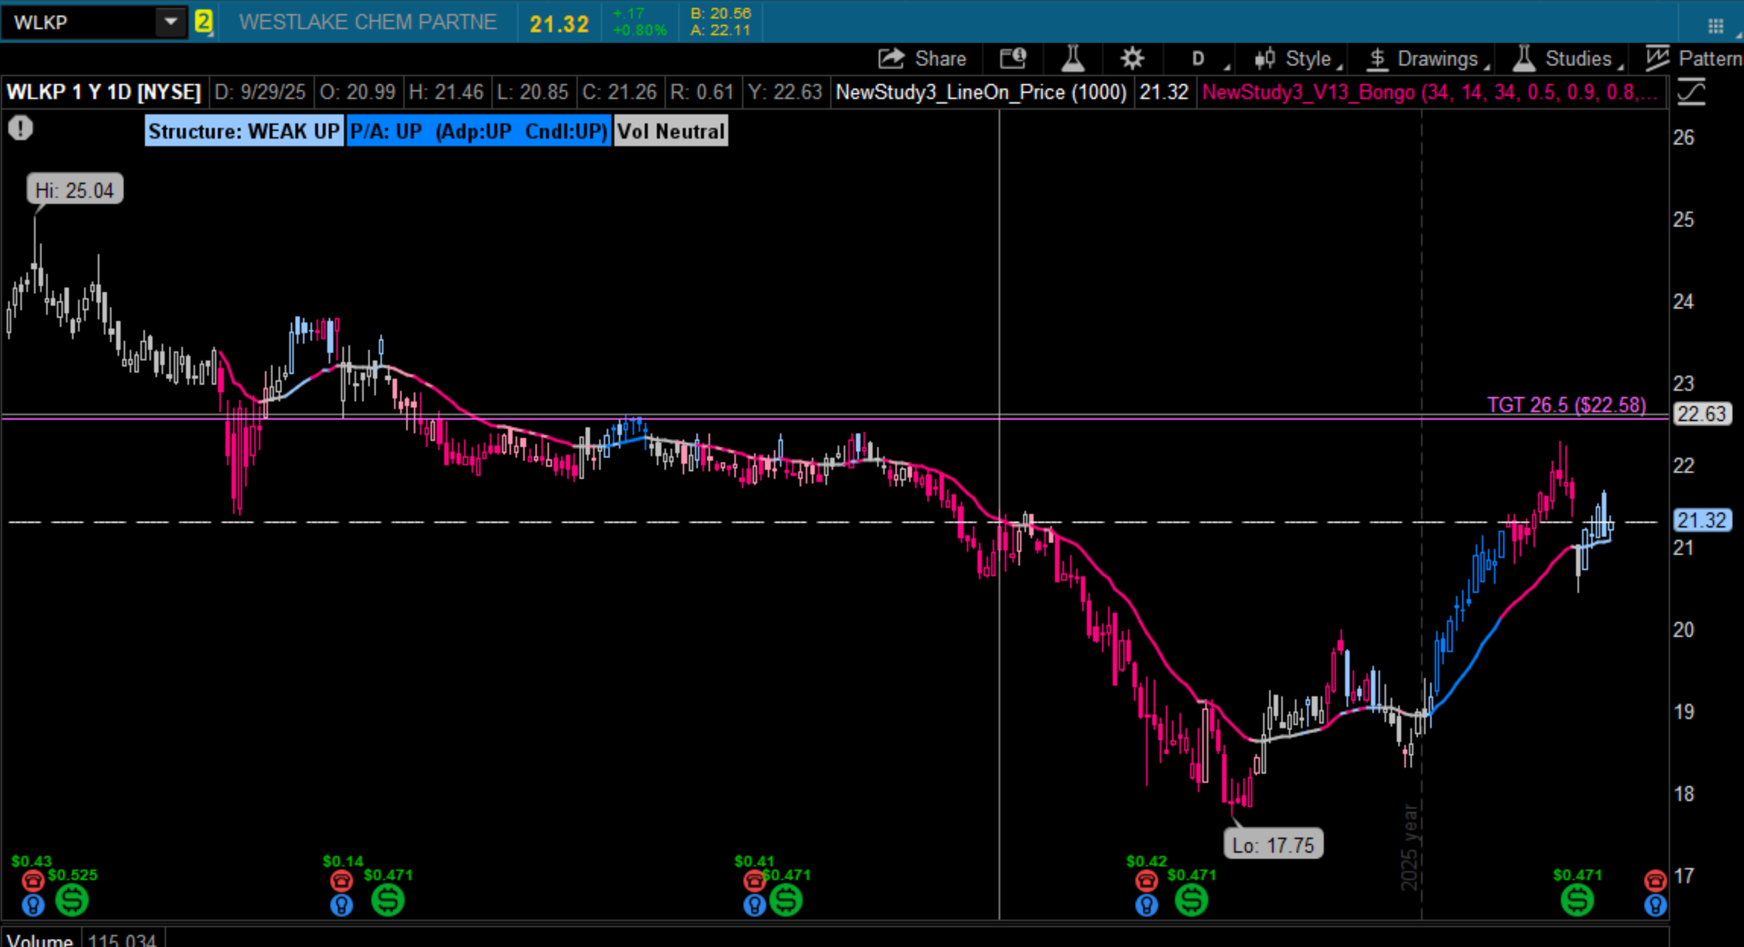Click the Structure: WEAK UP label
The width and height of the screenshot is (1744, 947).
point(244,131)
